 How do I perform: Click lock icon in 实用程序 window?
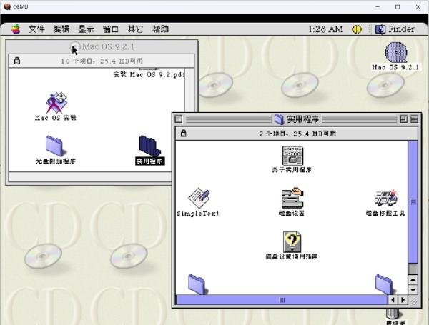pos(184,133)
